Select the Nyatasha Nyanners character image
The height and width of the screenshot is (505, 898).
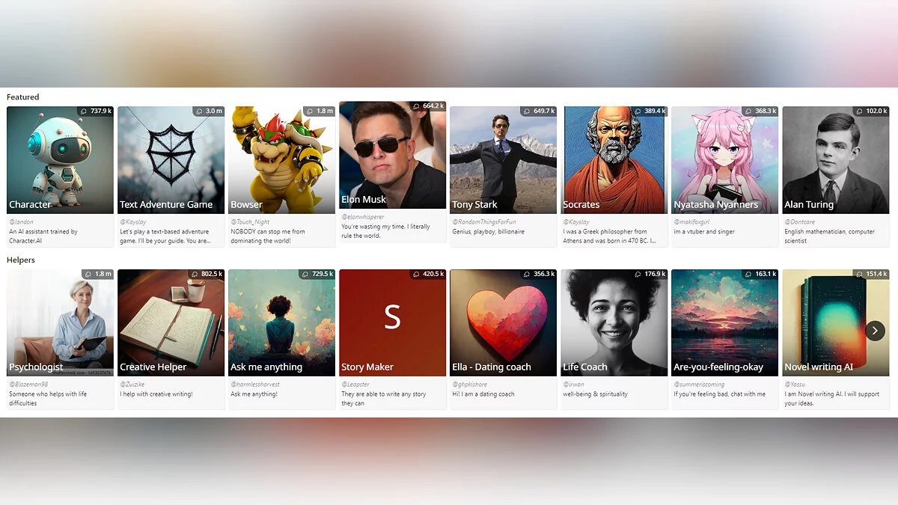(724, 159)
